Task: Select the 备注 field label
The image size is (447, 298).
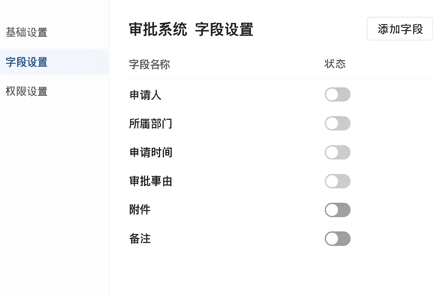Action: click(x=140, y=239)
